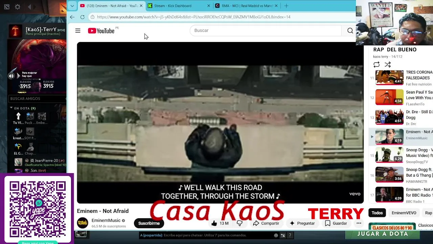Switch to the RMA - MCI Real Madrid tab
The width and height of the screenshot is (433, 244).
[247, 6]
